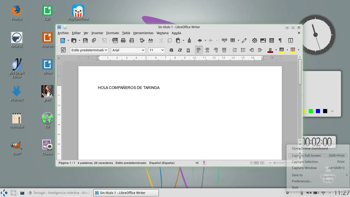Click Quit in the tray menu
The image size is (350, 197).
[318, 187]
